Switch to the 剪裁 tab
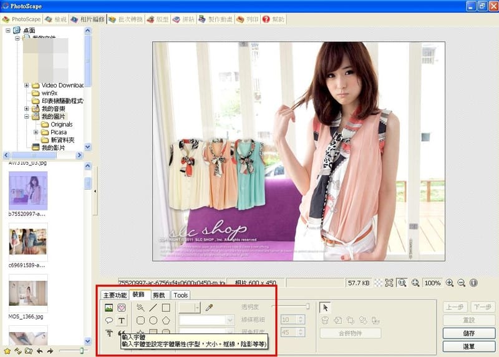 158,295
